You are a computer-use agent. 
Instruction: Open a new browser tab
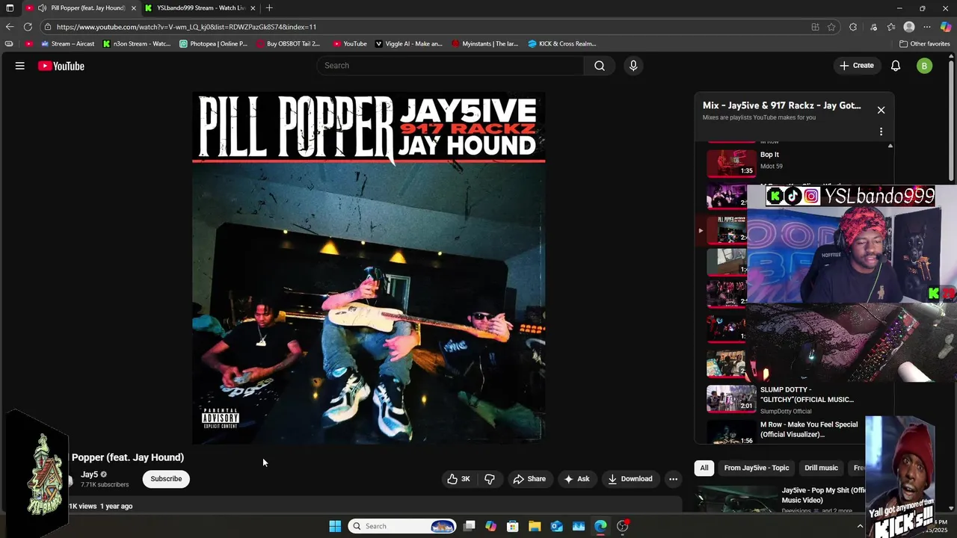(269, 8)
